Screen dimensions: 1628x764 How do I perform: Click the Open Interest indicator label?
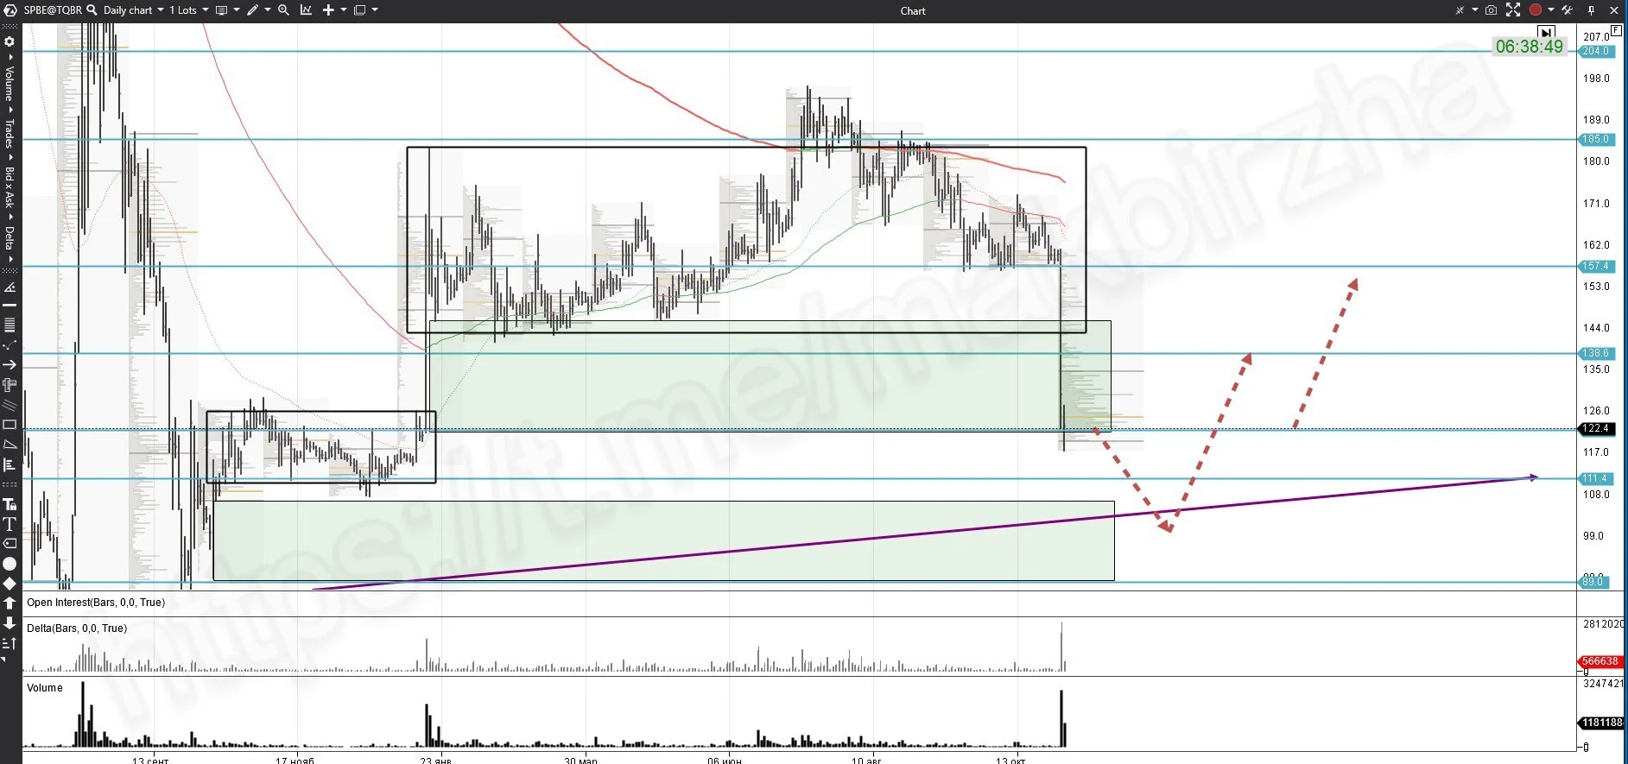point(96,603)
